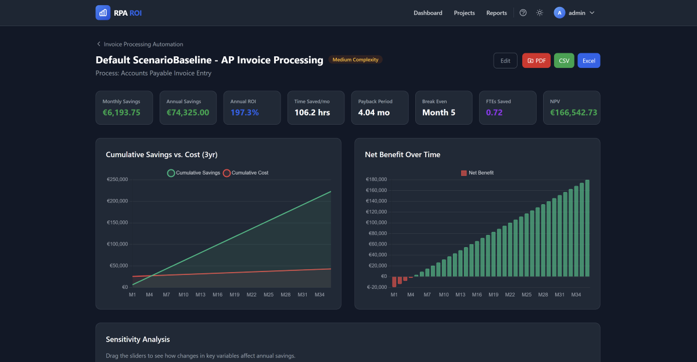Click the admin avatar circle
Image resolution: width=697 pixels, height=362 pixels.
(559, 13)
